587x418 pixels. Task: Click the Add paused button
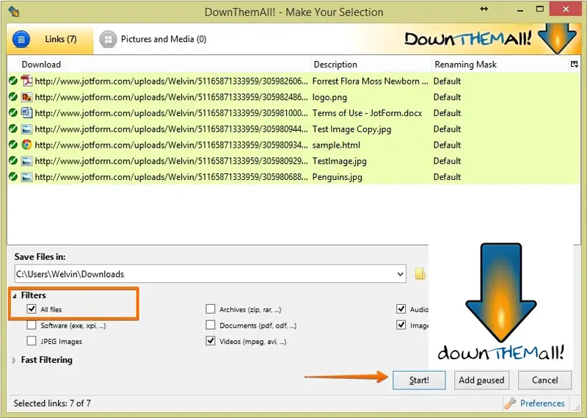coord(481,380)
